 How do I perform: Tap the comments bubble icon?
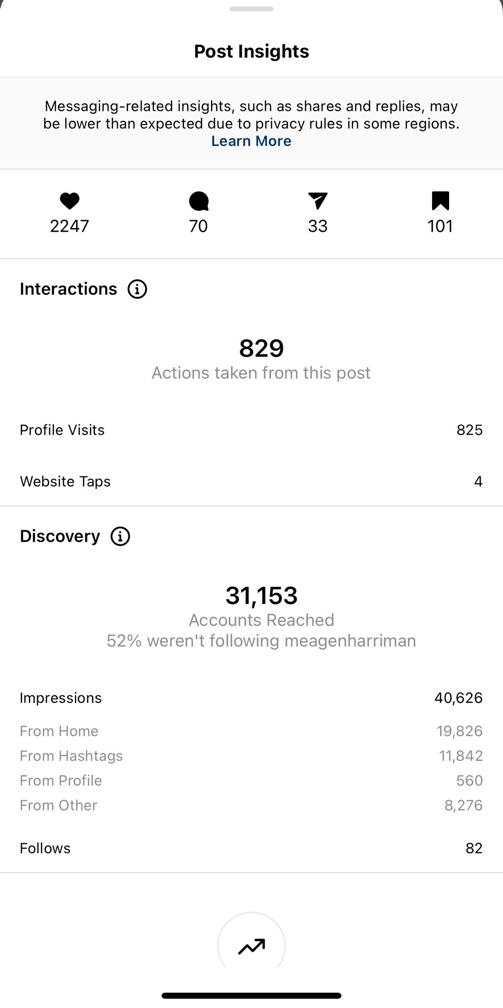pos(199,201)
